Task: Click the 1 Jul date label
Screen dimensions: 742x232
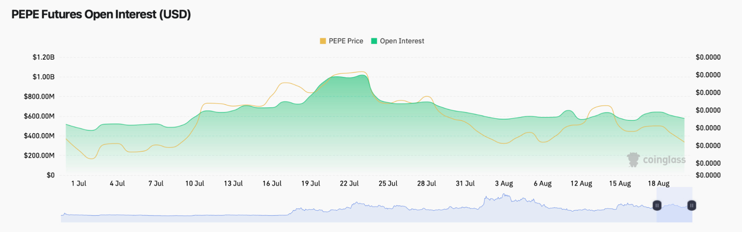Action: 79,184
